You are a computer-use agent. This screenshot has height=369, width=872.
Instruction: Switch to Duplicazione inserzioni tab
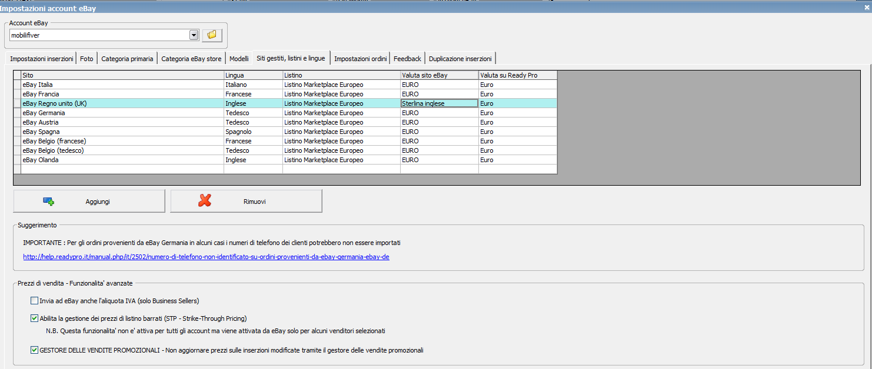tap(460, 59)
